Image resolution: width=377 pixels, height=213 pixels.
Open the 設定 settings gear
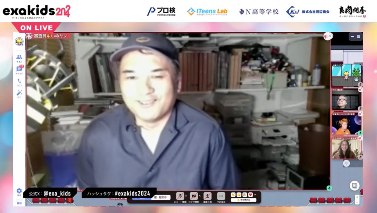point(19,192)
